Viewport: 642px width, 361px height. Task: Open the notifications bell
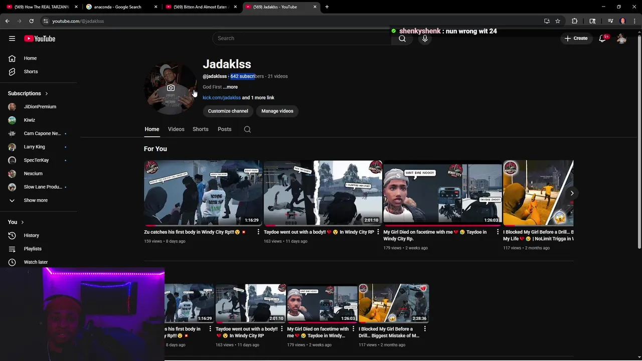602,39
